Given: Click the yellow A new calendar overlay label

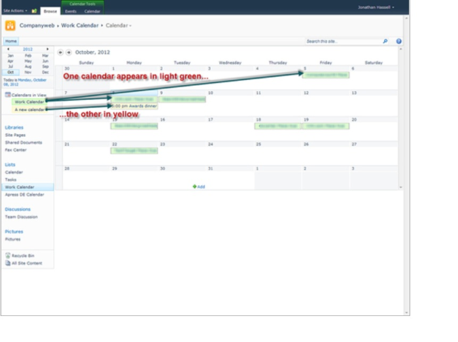Looking at the screenshot, I should [x=29, y=110].
